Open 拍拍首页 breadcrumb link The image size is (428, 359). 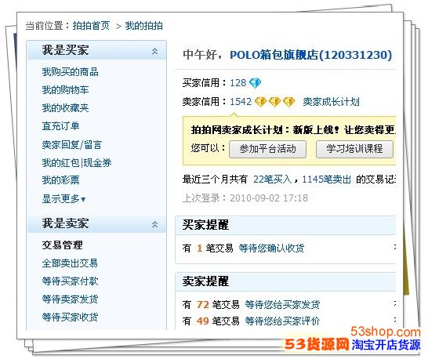(x=91, y=26)
